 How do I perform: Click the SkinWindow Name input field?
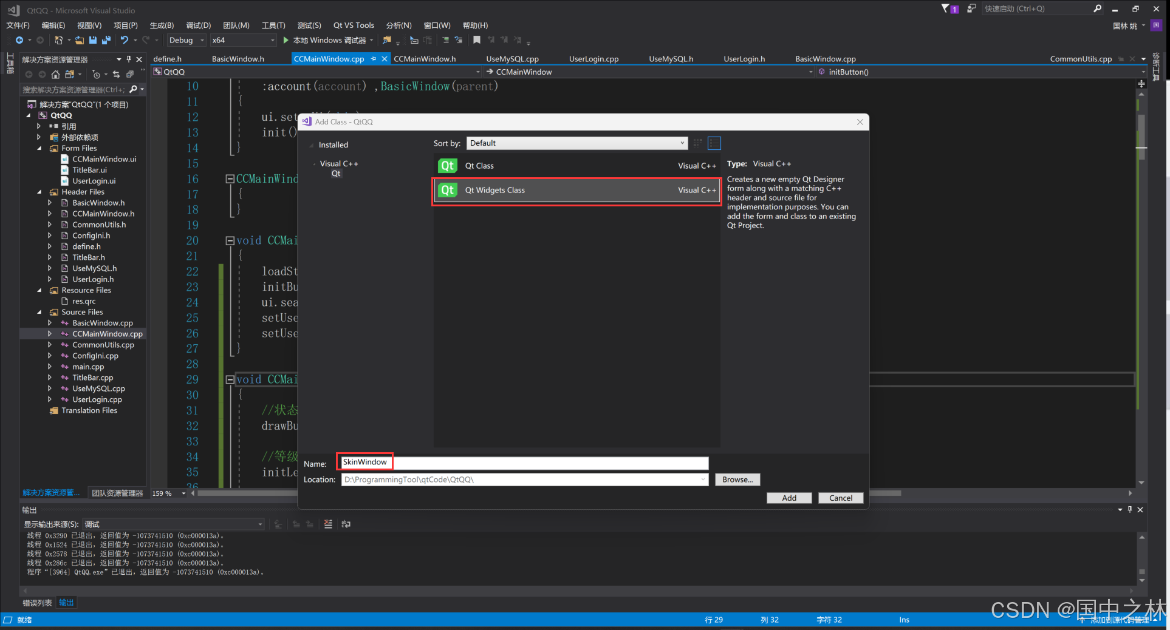(x=524, y=463)
